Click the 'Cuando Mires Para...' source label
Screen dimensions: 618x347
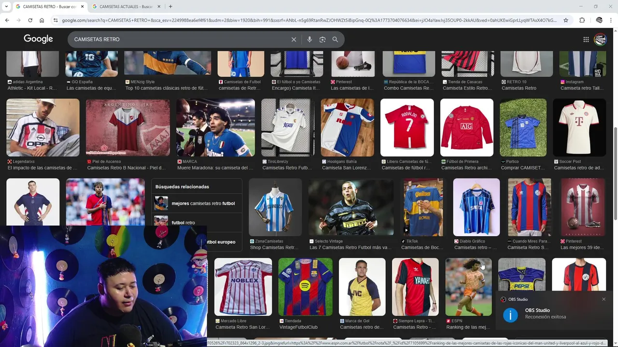(x=531, y=241)
